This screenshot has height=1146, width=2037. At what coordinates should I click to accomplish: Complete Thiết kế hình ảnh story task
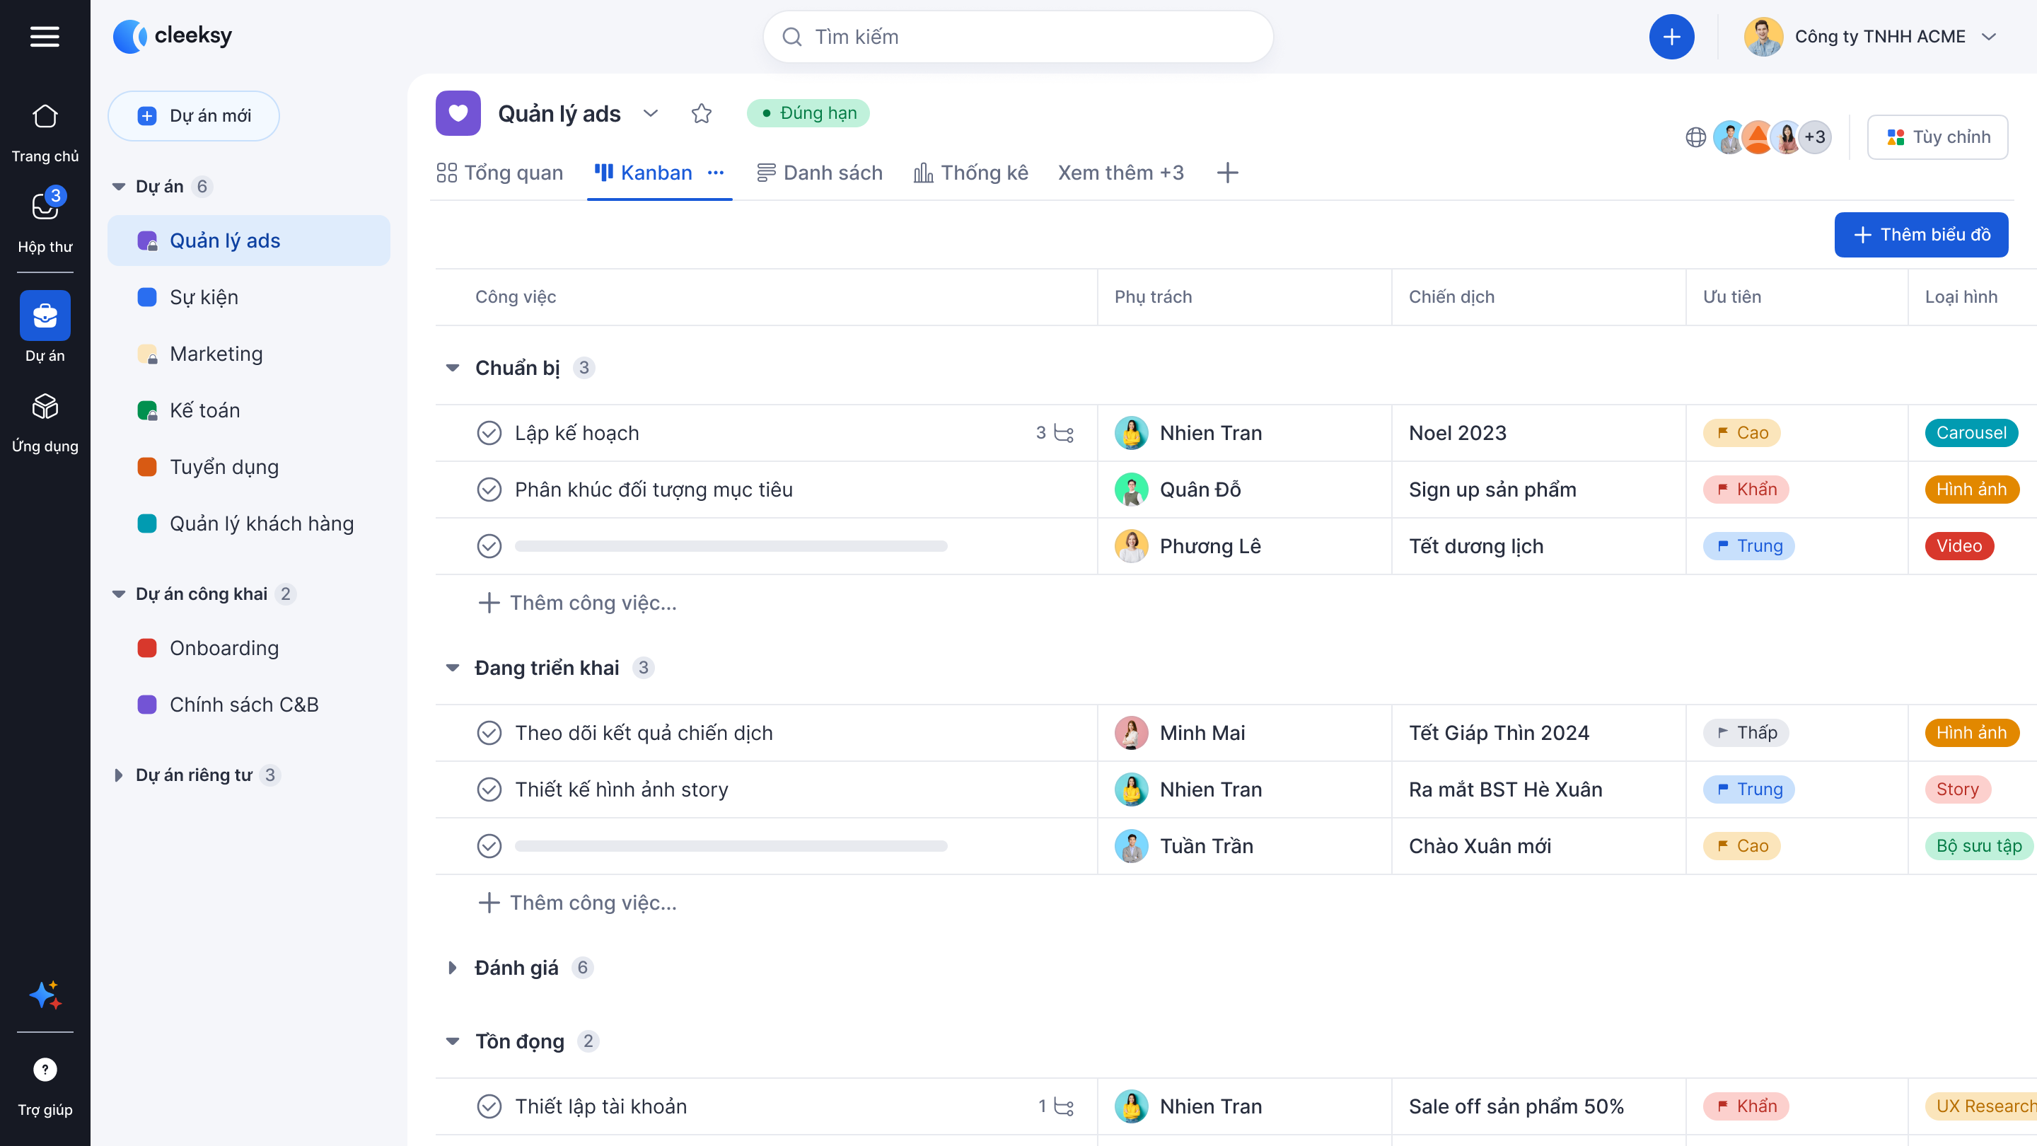(489, 789)
